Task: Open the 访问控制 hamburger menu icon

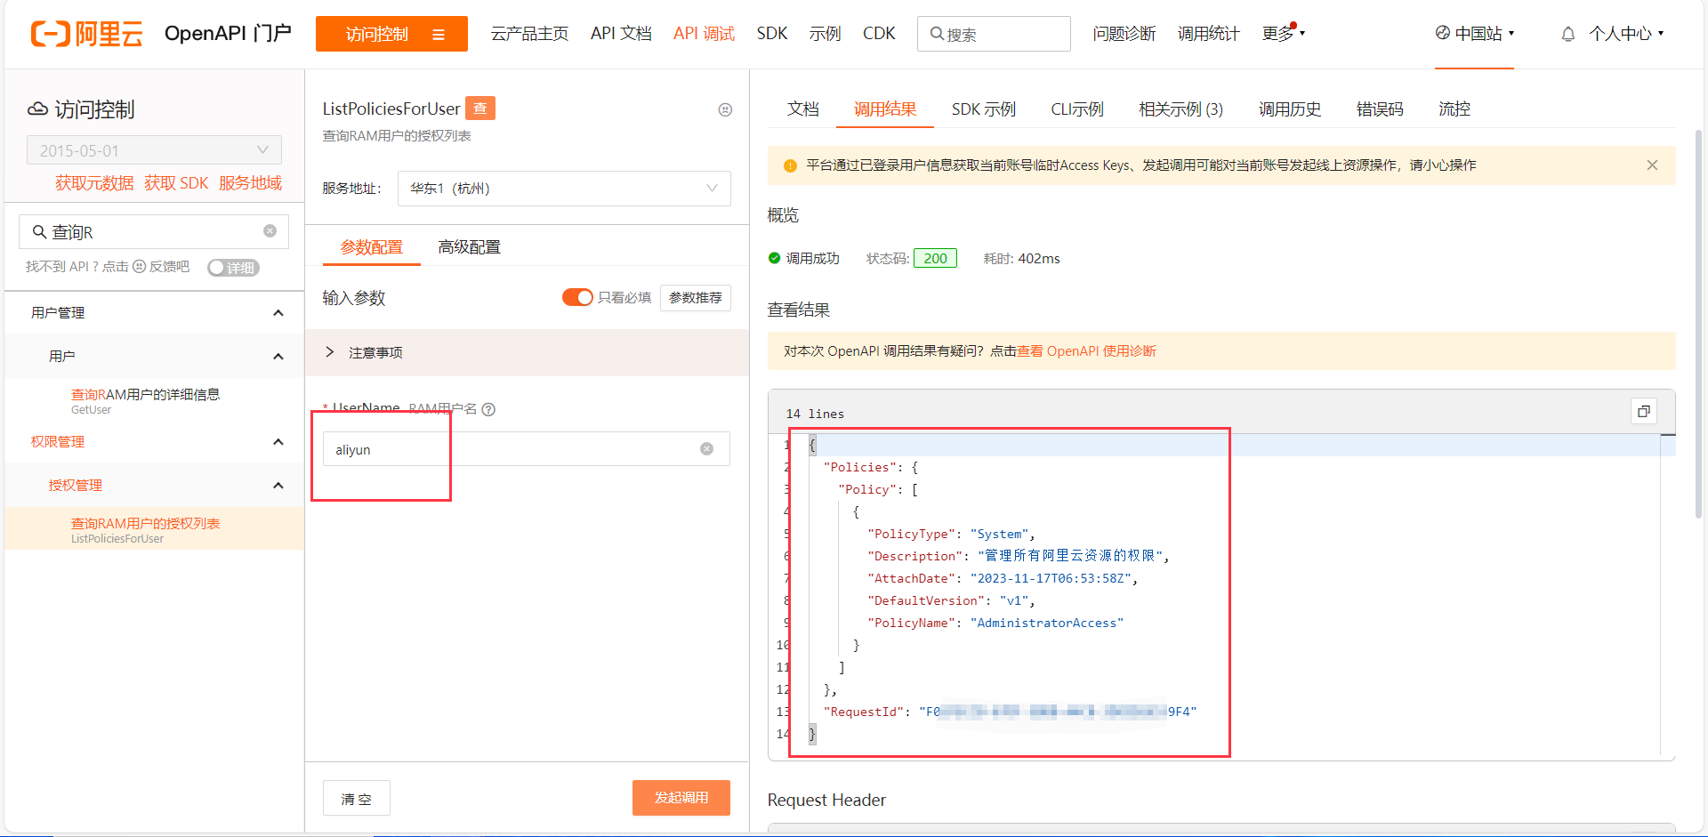Action: point(439,35)
